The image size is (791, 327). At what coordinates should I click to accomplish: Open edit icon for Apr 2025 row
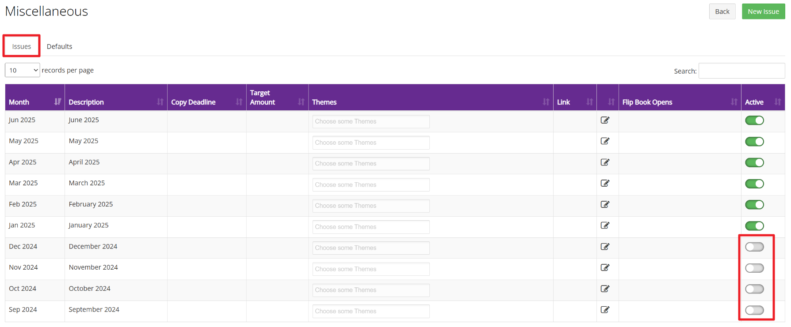(x=605, y=162)
